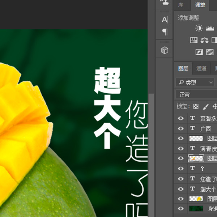
Task: Toggle visibility of 薄青皮 layer
Action: (x=180, y=149)
